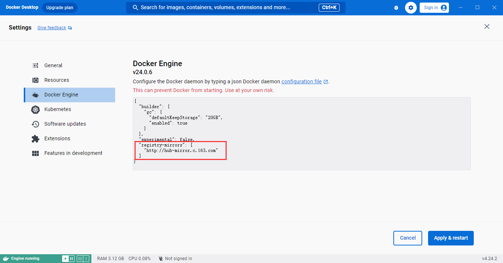The height and width of the screenshot is (263, 503).
Task: Open the General settings tab
Action: click(x=69, y=65)
